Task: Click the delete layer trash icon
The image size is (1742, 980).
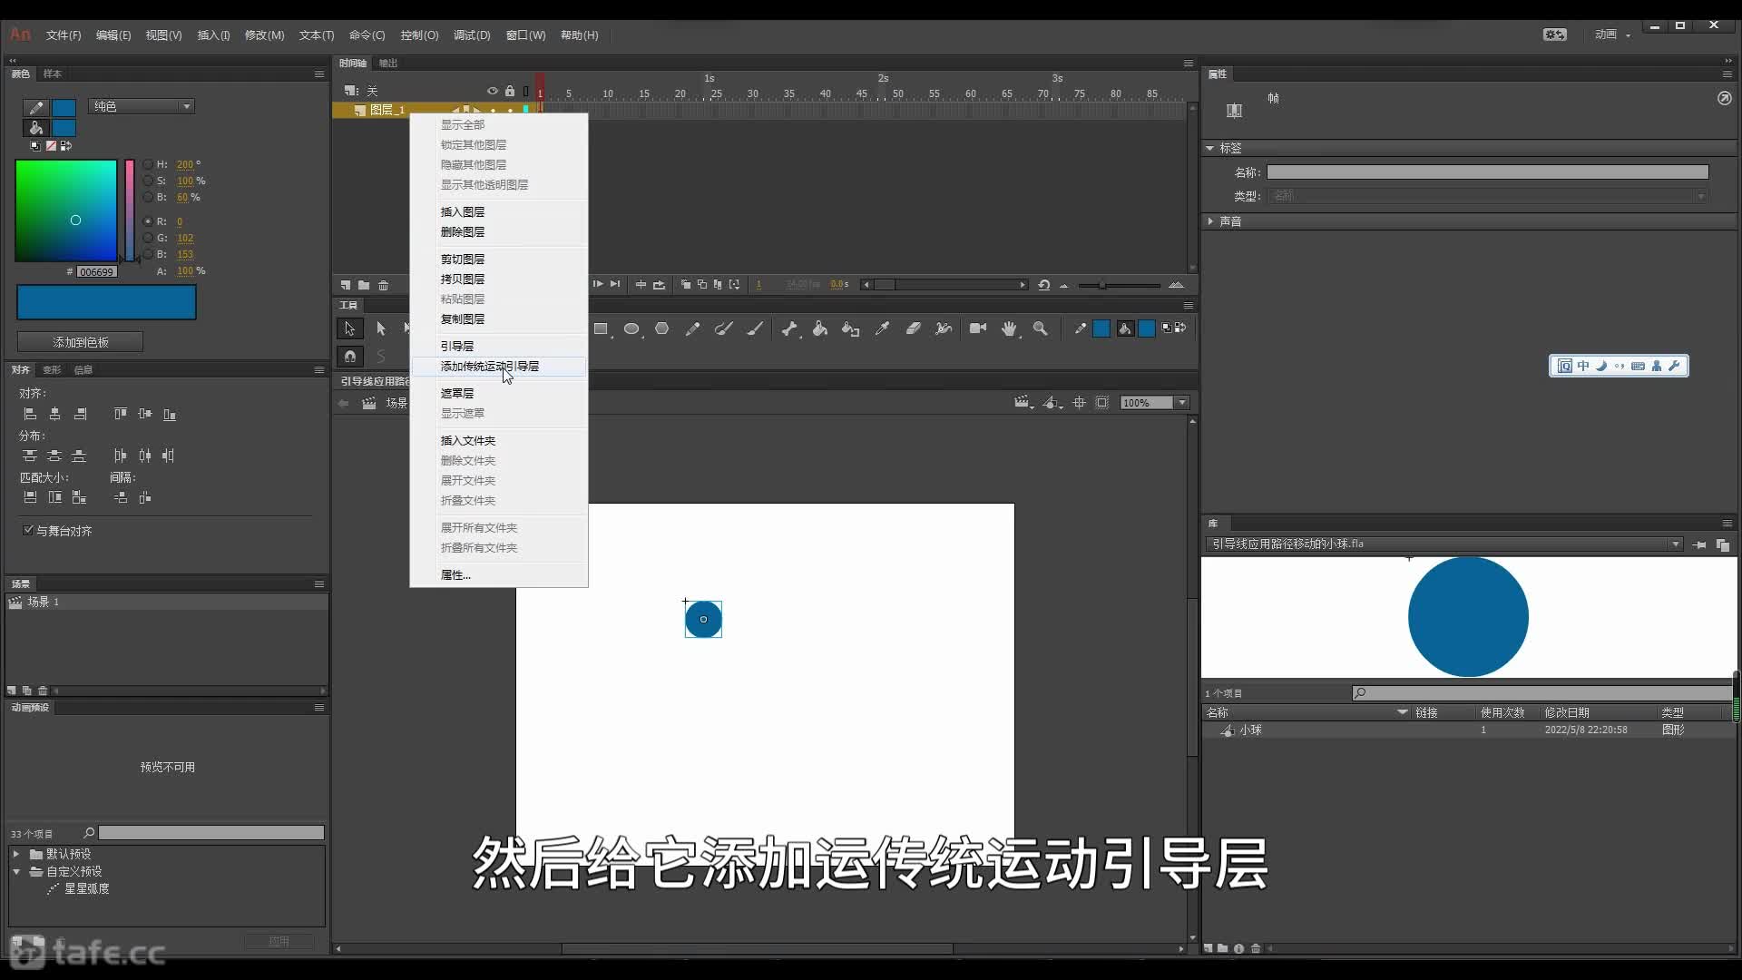Action: (384, 285)
